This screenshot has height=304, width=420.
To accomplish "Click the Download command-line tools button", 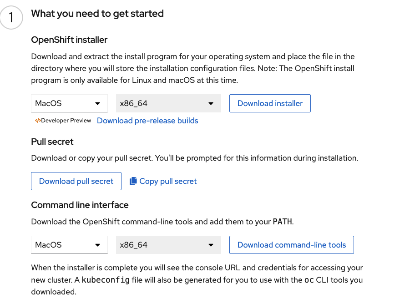I will (x=291, y=245).
